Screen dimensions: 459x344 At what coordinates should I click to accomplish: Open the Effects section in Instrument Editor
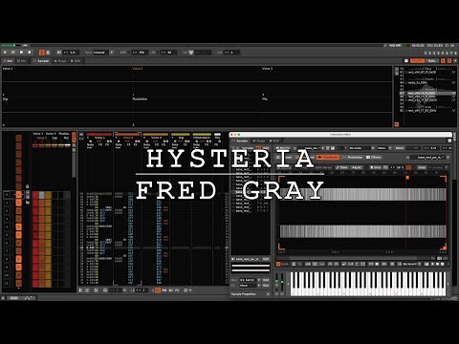tap(374, 158)
